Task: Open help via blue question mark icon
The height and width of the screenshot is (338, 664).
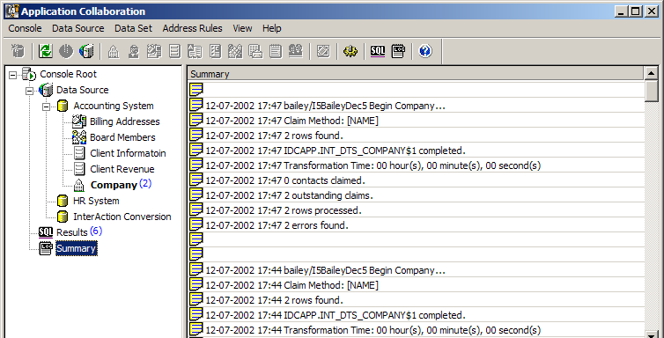Action: point(425,52)
